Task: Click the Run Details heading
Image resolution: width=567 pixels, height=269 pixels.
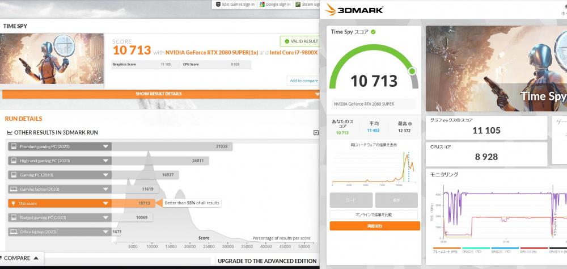Action: coord(23,119)
